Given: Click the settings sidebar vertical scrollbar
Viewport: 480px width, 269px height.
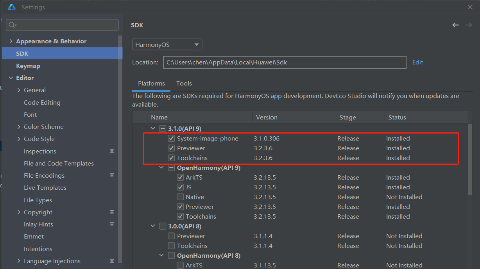Looking at the screenshot, I should click(120, 148).
